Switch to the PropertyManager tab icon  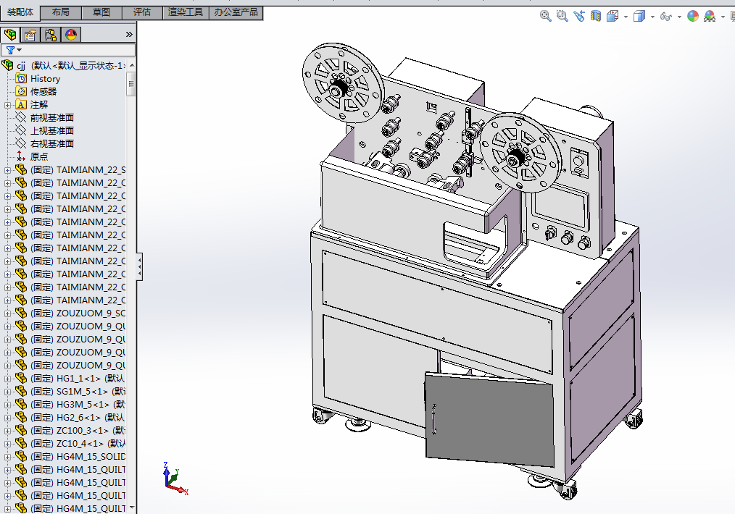tap(30, 35)
